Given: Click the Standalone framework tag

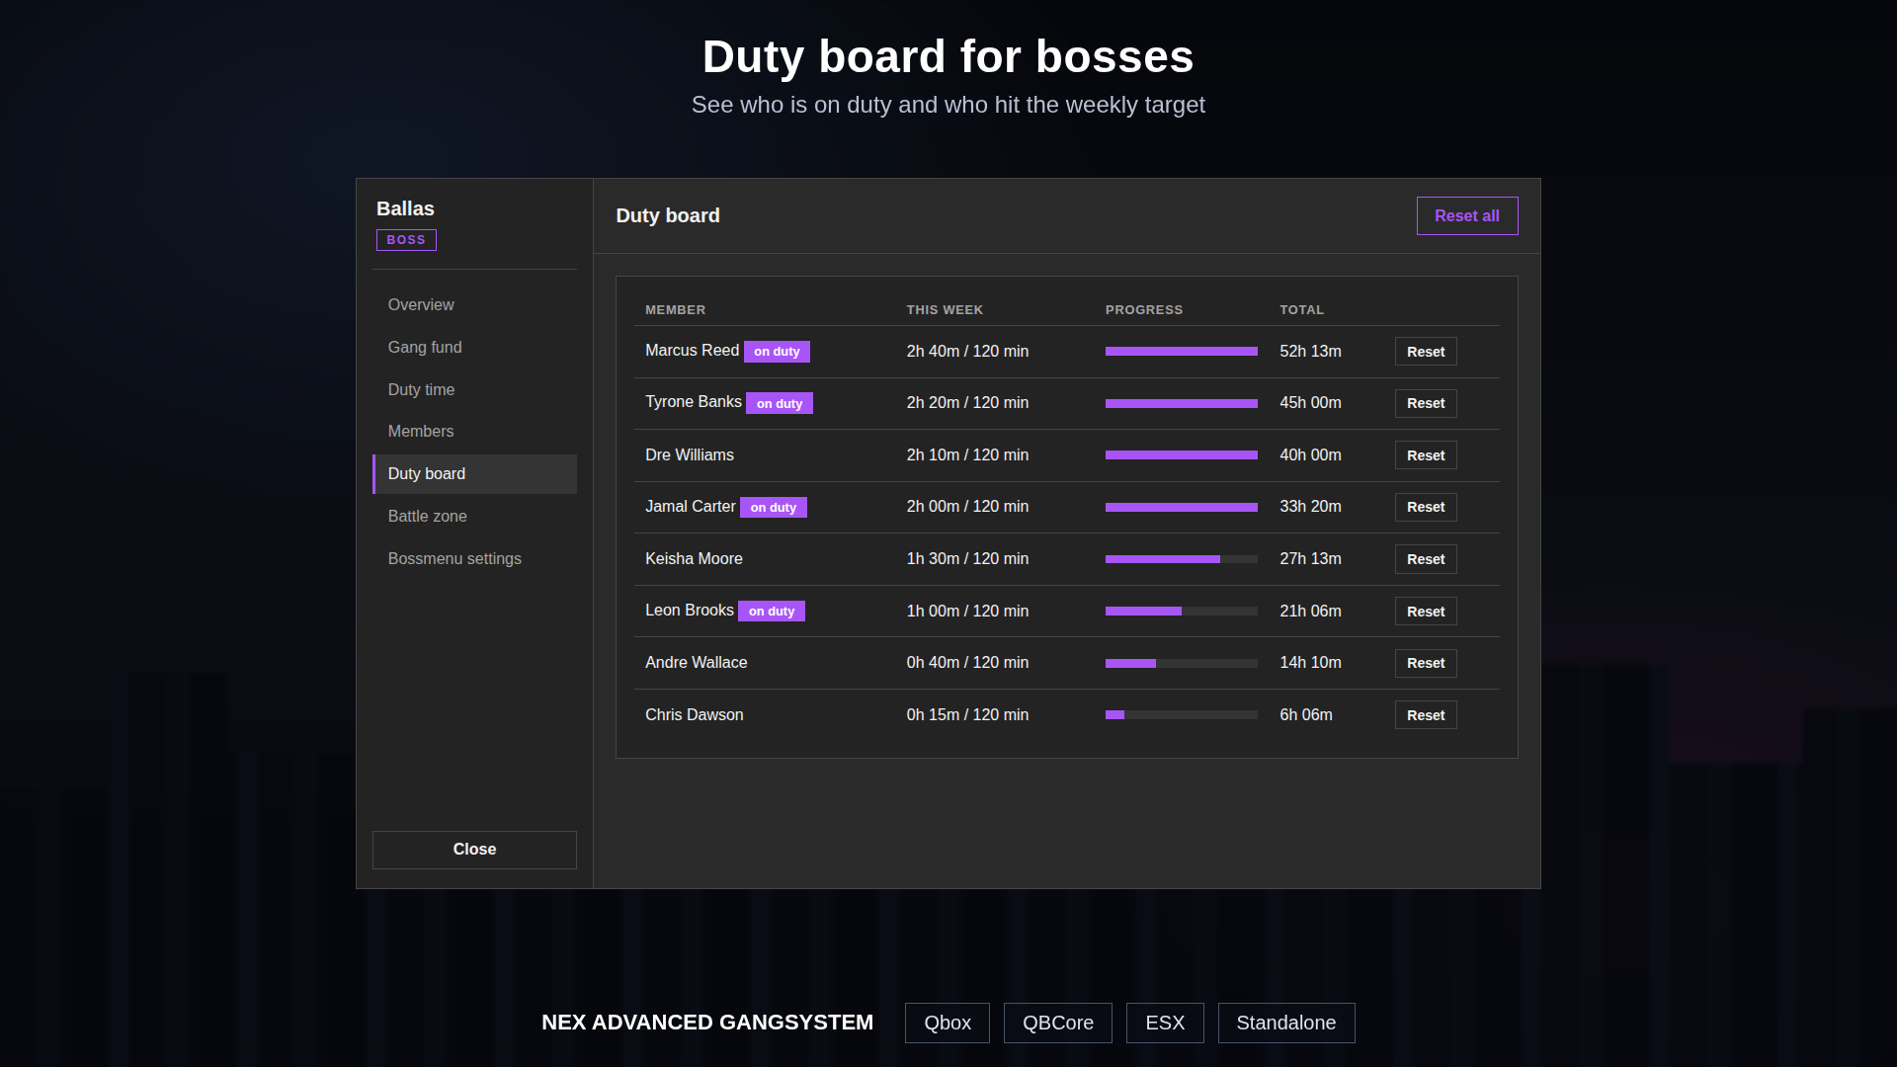Looking at the screenshot, I should click(1286, 1024).
